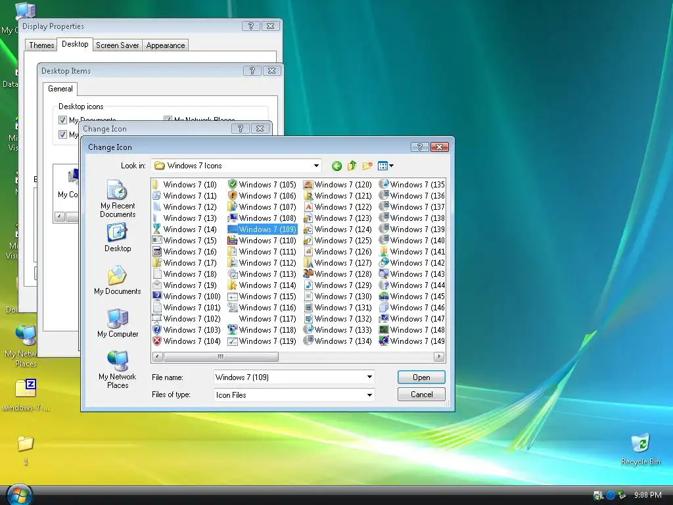Click the Windows 7 (131) file name
673x505 pixels.
click(x=343, y=308)
